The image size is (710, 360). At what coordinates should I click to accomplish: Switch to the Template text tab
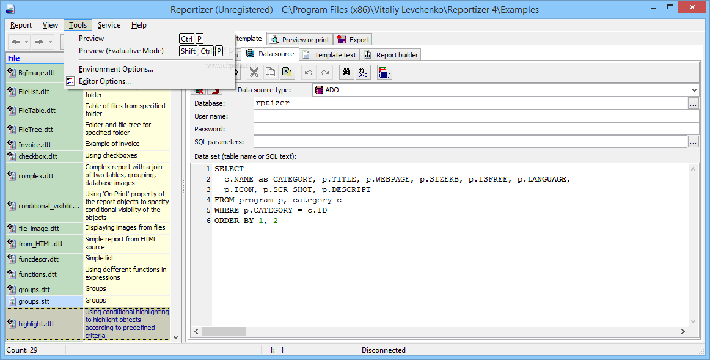pyautogui.click(x=330, y=55)
